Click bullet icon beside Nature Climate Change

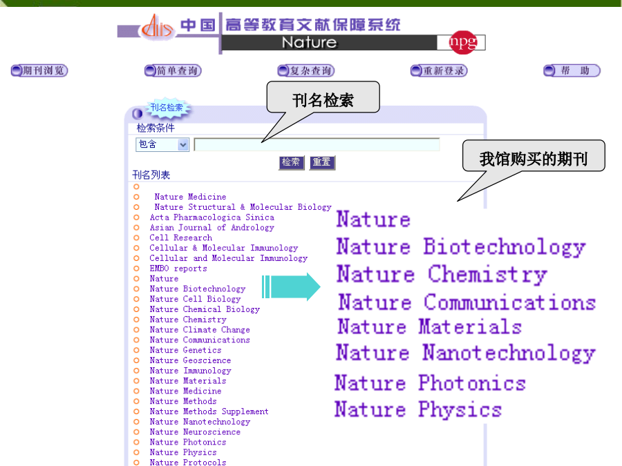coord(136,330)
